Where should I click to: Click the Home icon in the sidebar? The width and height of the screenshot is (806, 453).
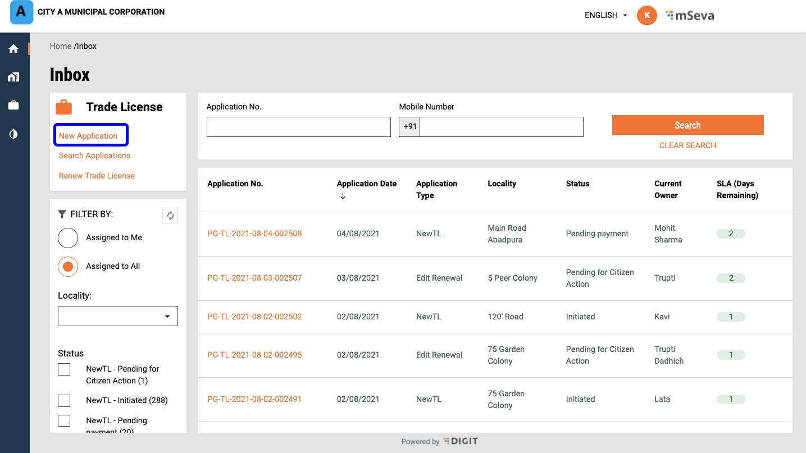(14, 49)
